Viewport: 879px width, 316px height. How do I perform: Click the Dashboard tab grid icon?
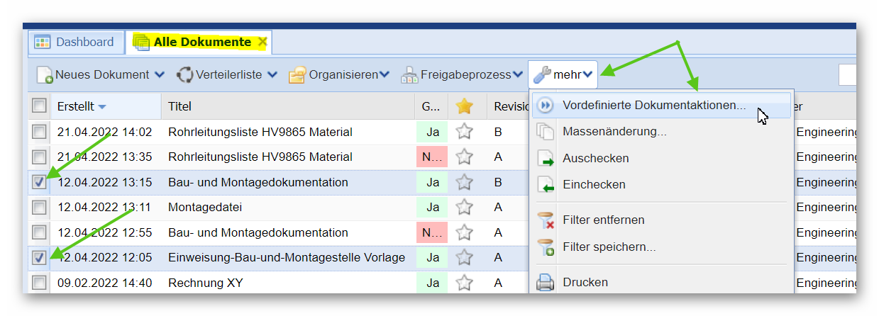(x=43, y=42)
